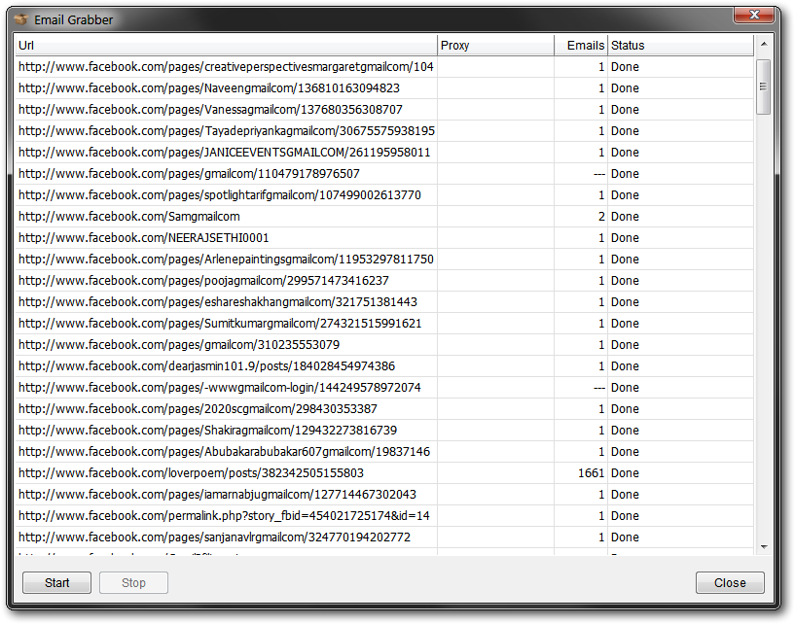The width and height of the screenshot is (795, 624).
Task: Select the dearjasmin101.9 posts URL row
Action: pos(384,365)
